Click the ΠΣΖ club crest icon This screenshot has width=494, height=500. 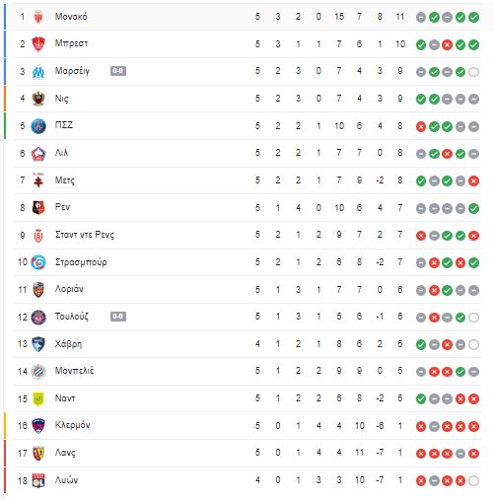[x=38, y=126]
